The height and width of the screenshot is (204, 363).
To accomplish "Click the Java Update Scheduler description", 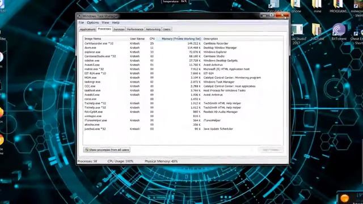I will (x=218, y=129).
